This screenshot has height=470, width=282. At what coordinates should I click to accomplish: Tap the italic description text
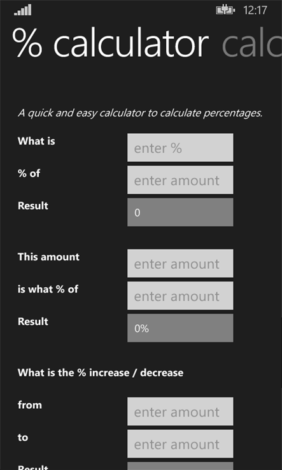140,113
